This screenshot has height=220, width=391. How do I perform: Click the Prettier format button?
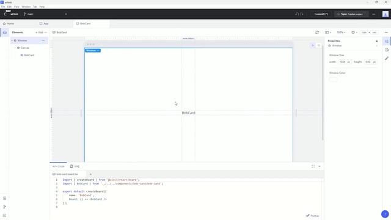313,216
